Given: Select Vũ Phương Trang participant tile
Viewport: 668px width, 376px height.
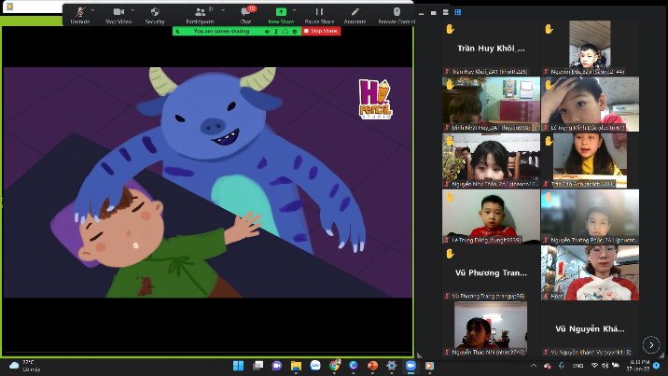Looking at the screenshot, I should click(x=491, y=272).
